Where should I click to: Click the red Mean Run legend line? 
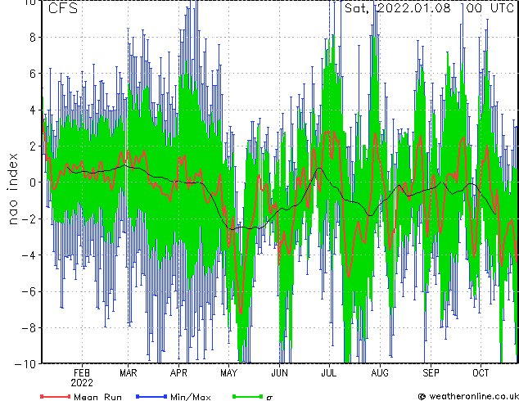tap(56, 396)
